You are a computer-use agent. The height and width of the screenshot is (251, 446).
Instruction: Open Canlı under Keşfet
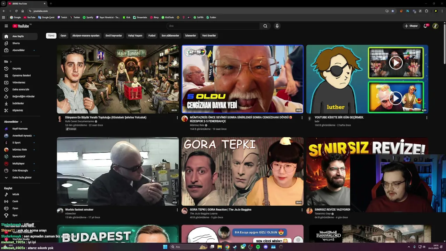pos(20,201)
